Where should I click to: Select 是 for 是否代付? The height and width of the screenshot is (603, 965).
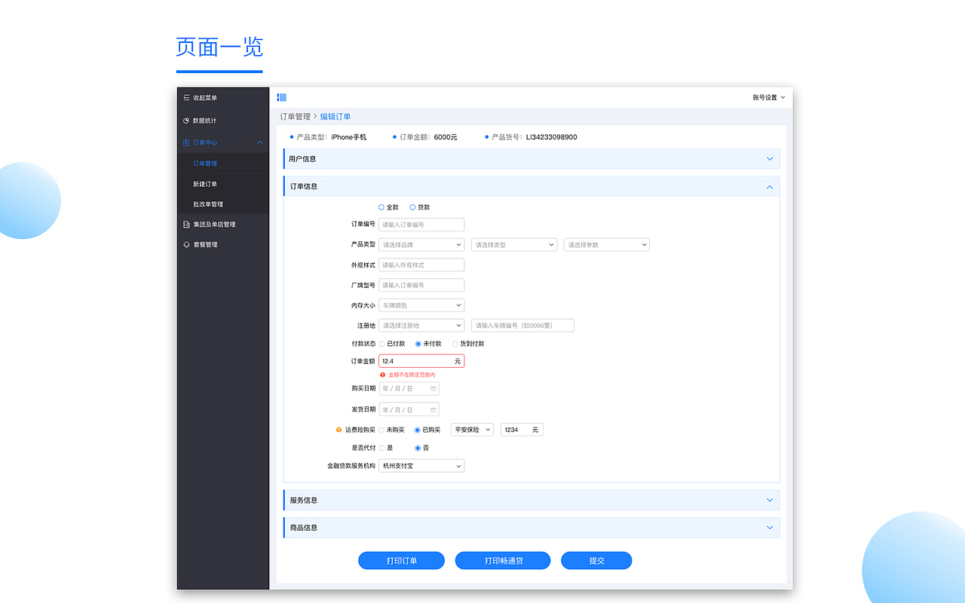[x=381, y=448]
